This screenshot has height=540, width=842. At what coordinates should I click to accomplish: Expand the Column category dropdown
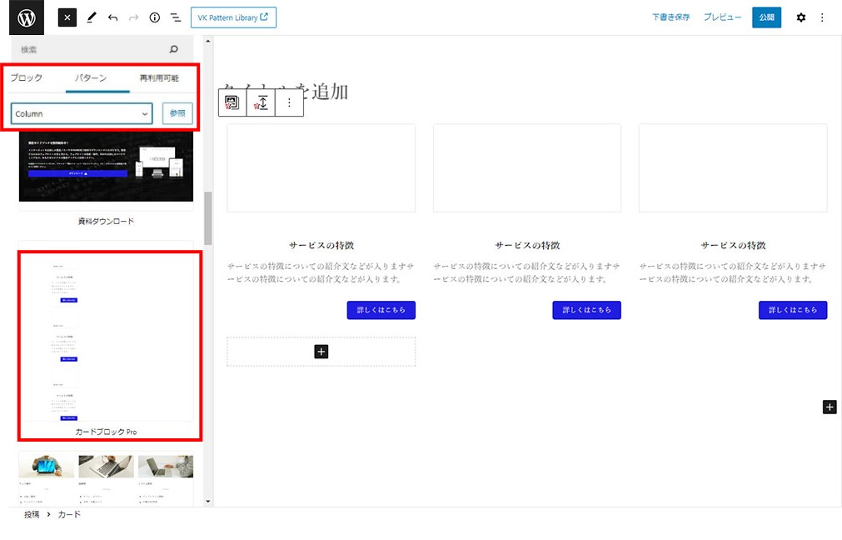tap(82, 113)
